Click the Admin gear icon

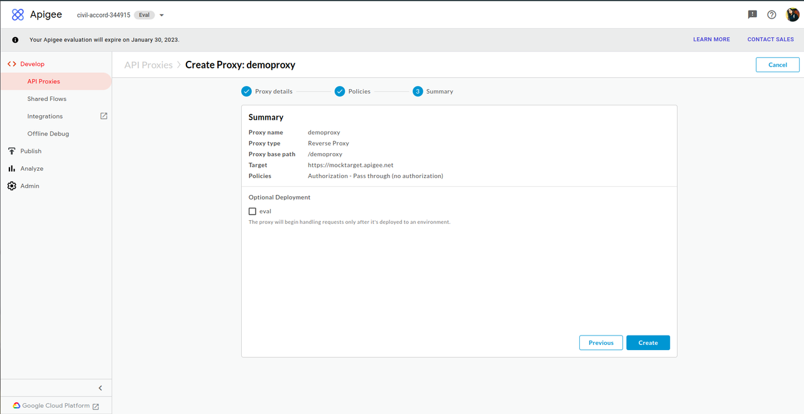[11, 186]
